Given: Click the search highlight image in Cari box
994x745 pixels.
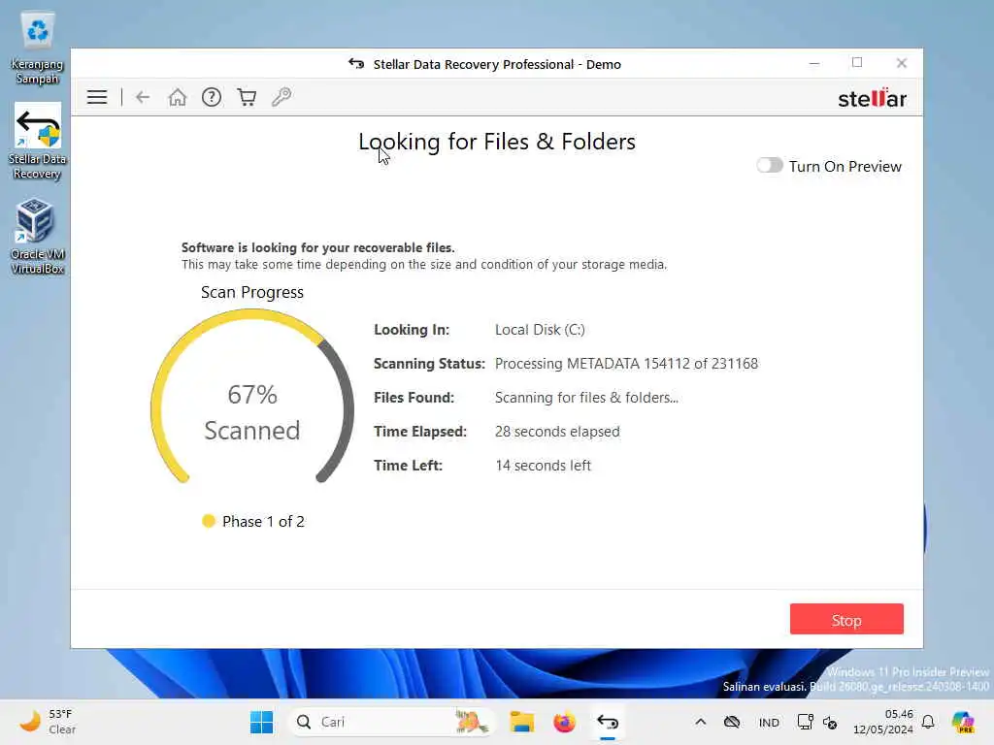Looking at the screenshot, I should [x=471, y=722].
